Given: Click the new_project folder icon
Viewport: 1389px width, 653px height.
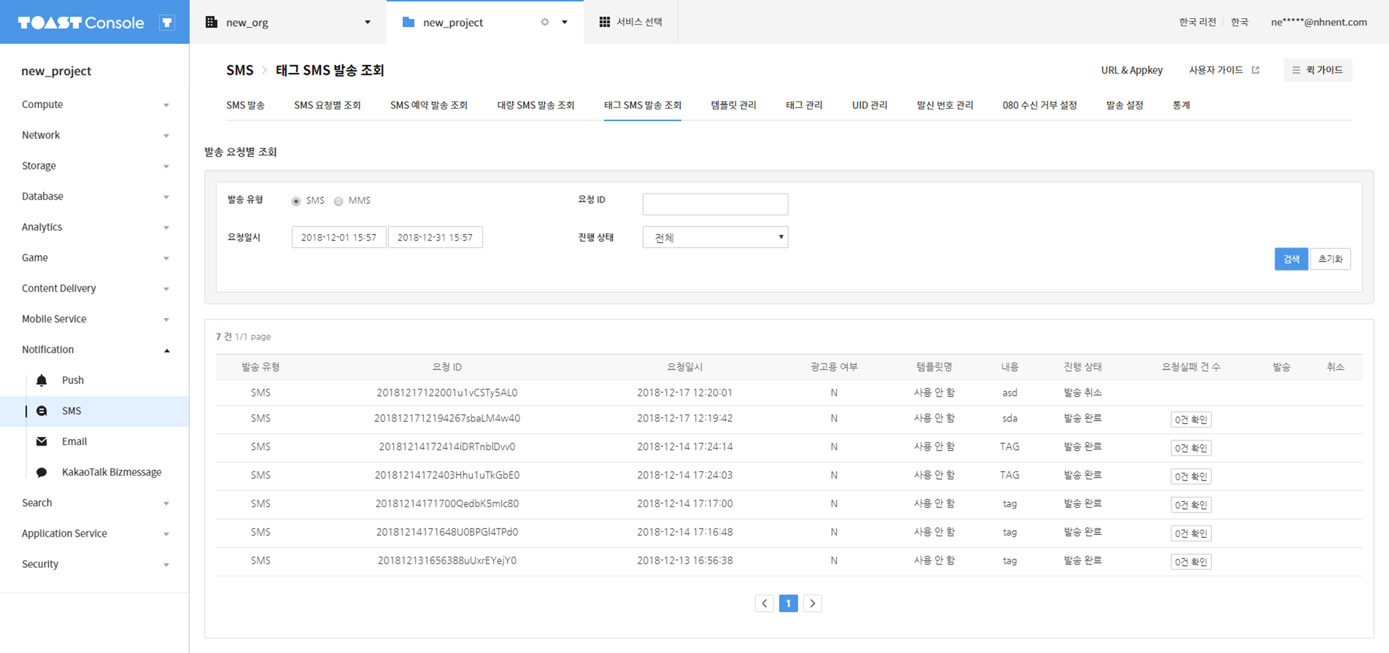Looking at the screenshot, I should (409, 22).
